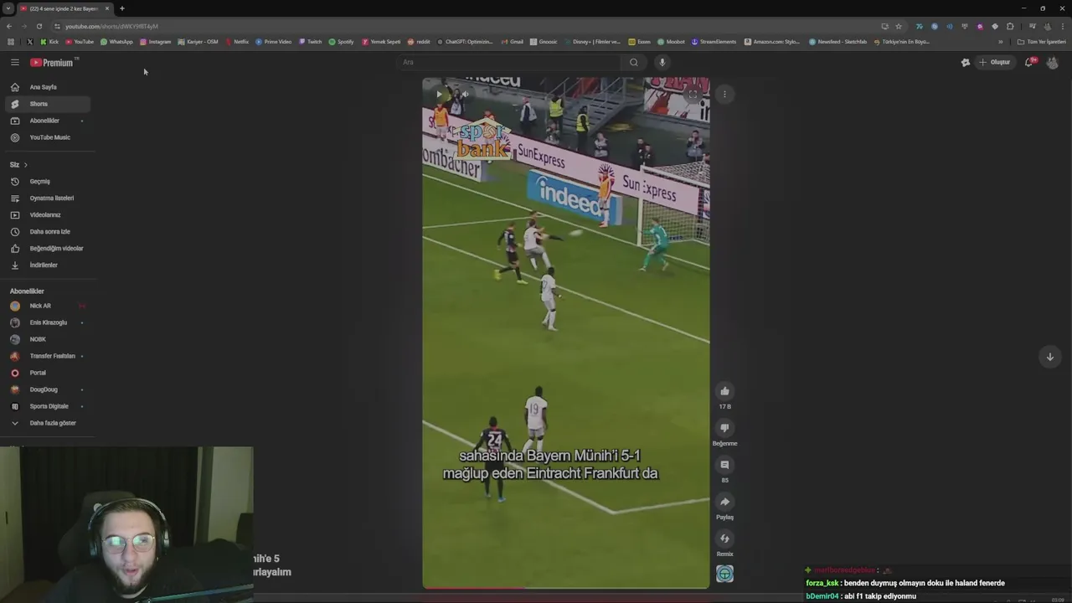Image resolution: width=1072 pixels, height=603 pixels.
Task: Open Sports Digitale channel
Action: point(47,406)
